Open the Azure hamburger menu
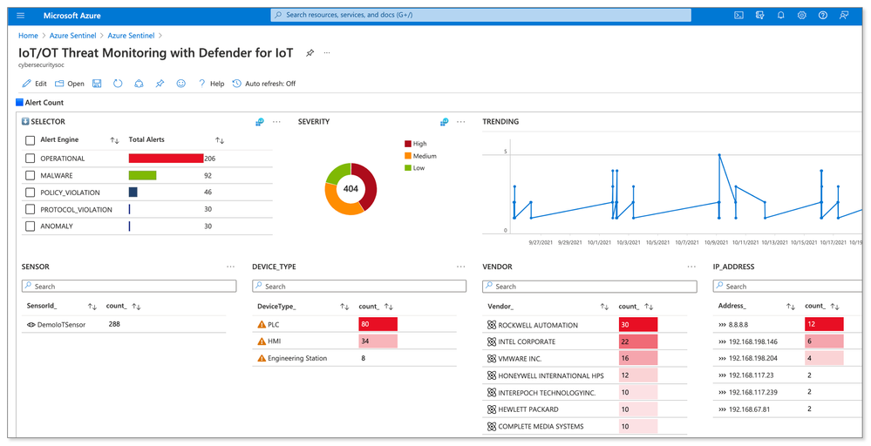 tap(21, 16)
